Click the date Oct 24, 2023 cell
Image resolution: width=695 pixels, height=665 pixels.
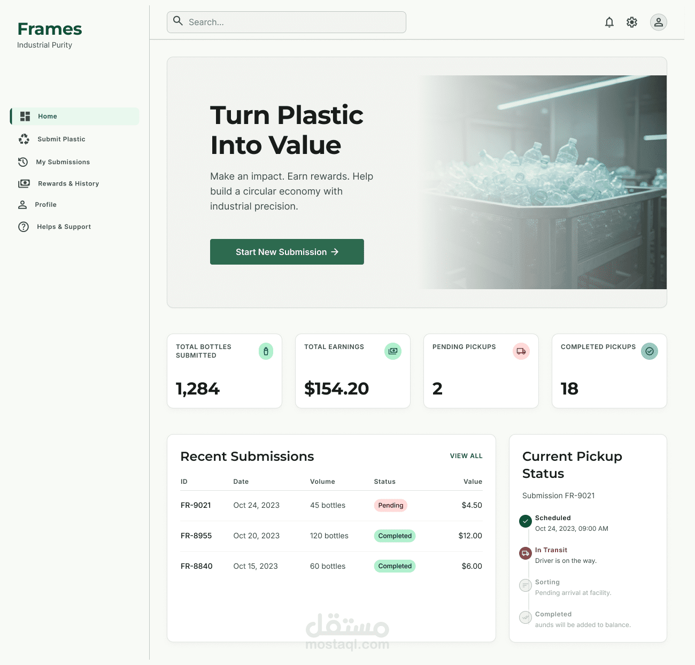point(257,505)
